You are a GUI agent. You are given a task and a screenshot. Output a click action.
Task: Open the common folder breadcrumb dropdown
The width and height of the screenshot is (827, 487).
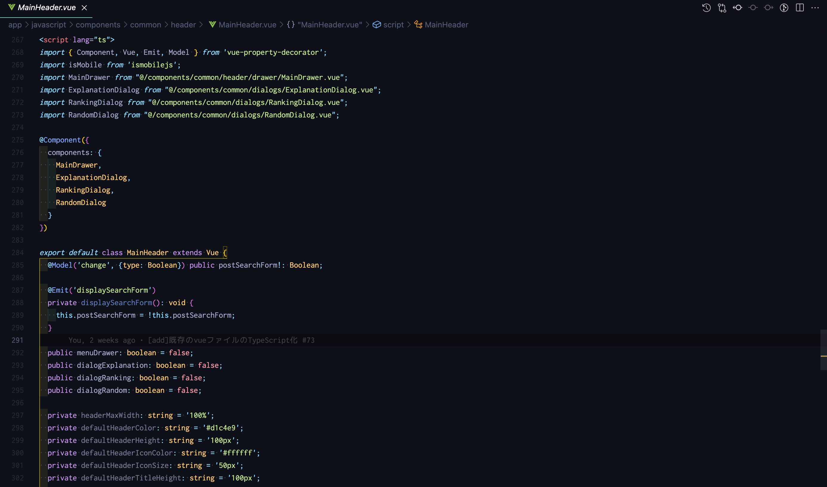145,25
